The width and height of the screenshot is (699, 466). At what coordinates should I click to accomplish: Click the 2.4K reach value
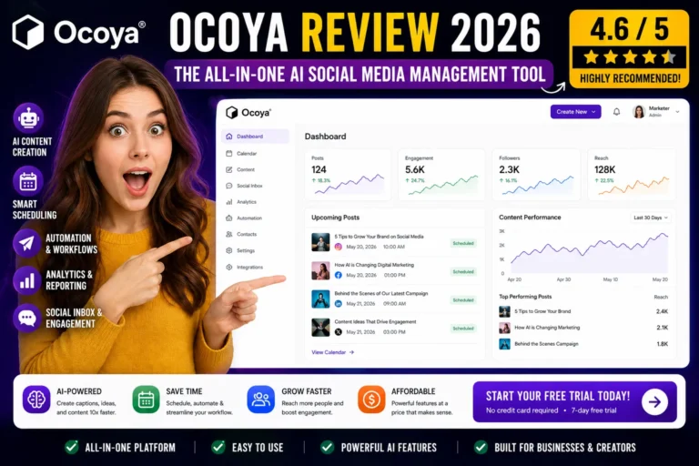pos(662,311)
